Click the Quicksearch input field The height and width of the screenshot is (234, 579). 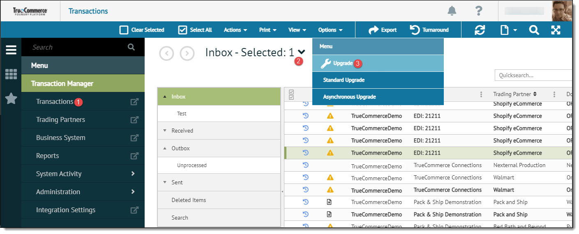[x=533, y=75]
